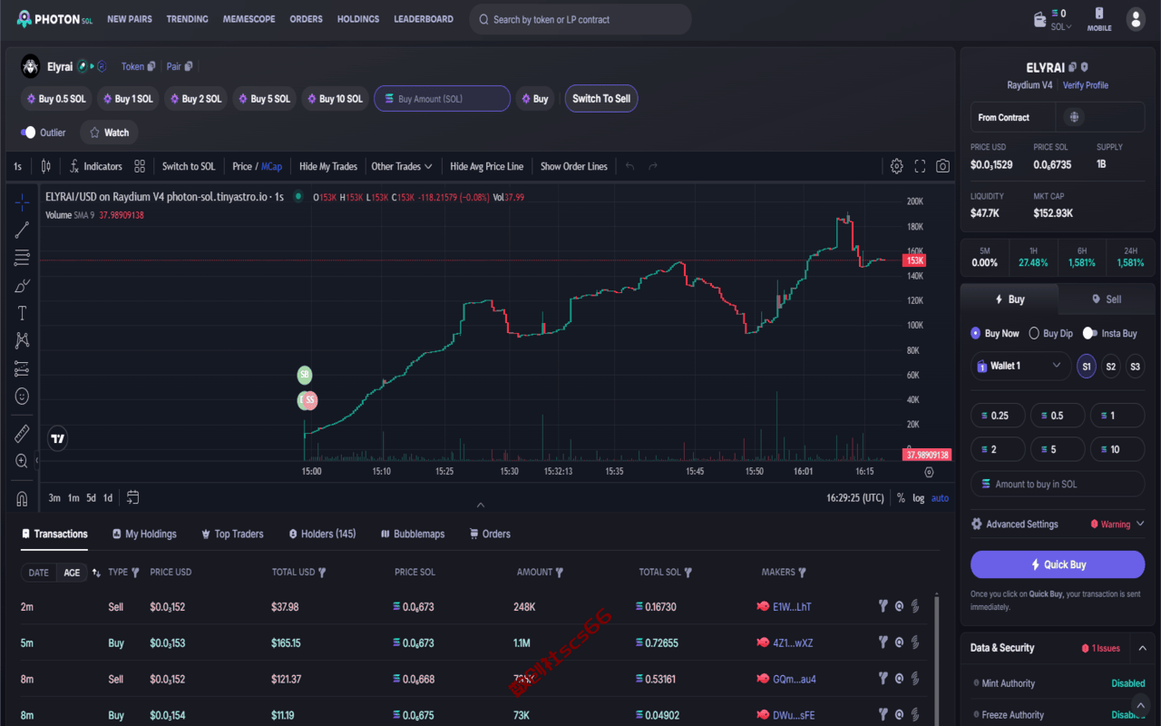
Task: Toggle percent scale on chart
Action: 901,498
